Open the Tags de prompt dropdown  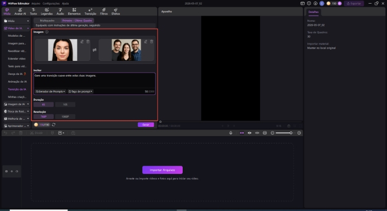pos(80,91)
